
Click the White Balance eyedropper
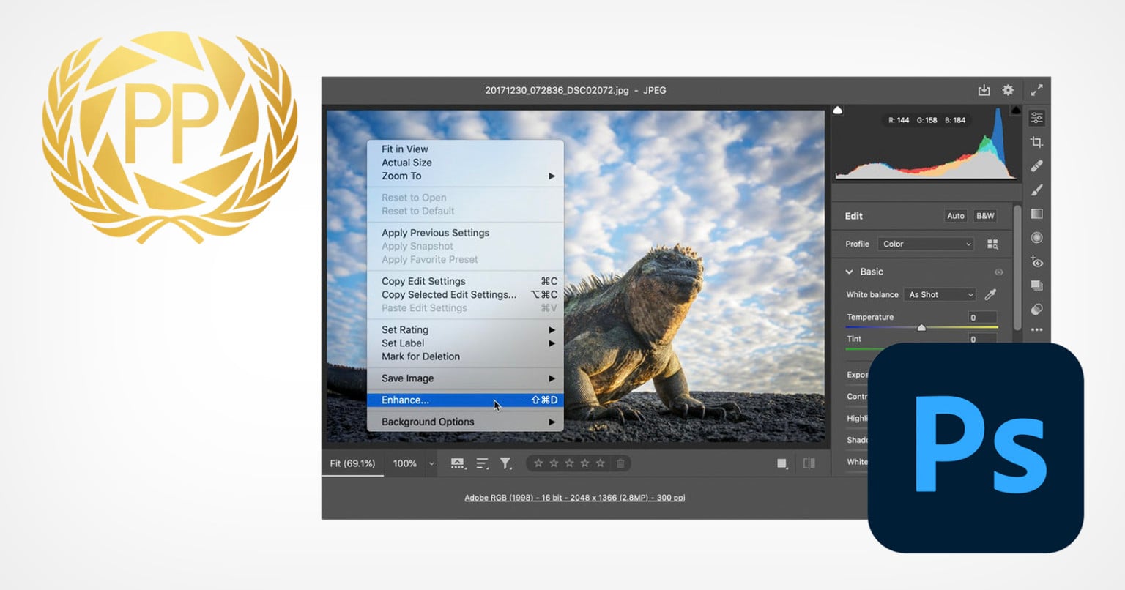click(991, 294)
